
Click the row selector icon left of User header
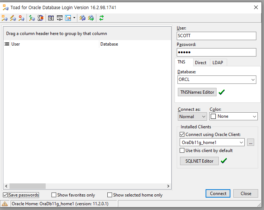click(x=7, y=44)
